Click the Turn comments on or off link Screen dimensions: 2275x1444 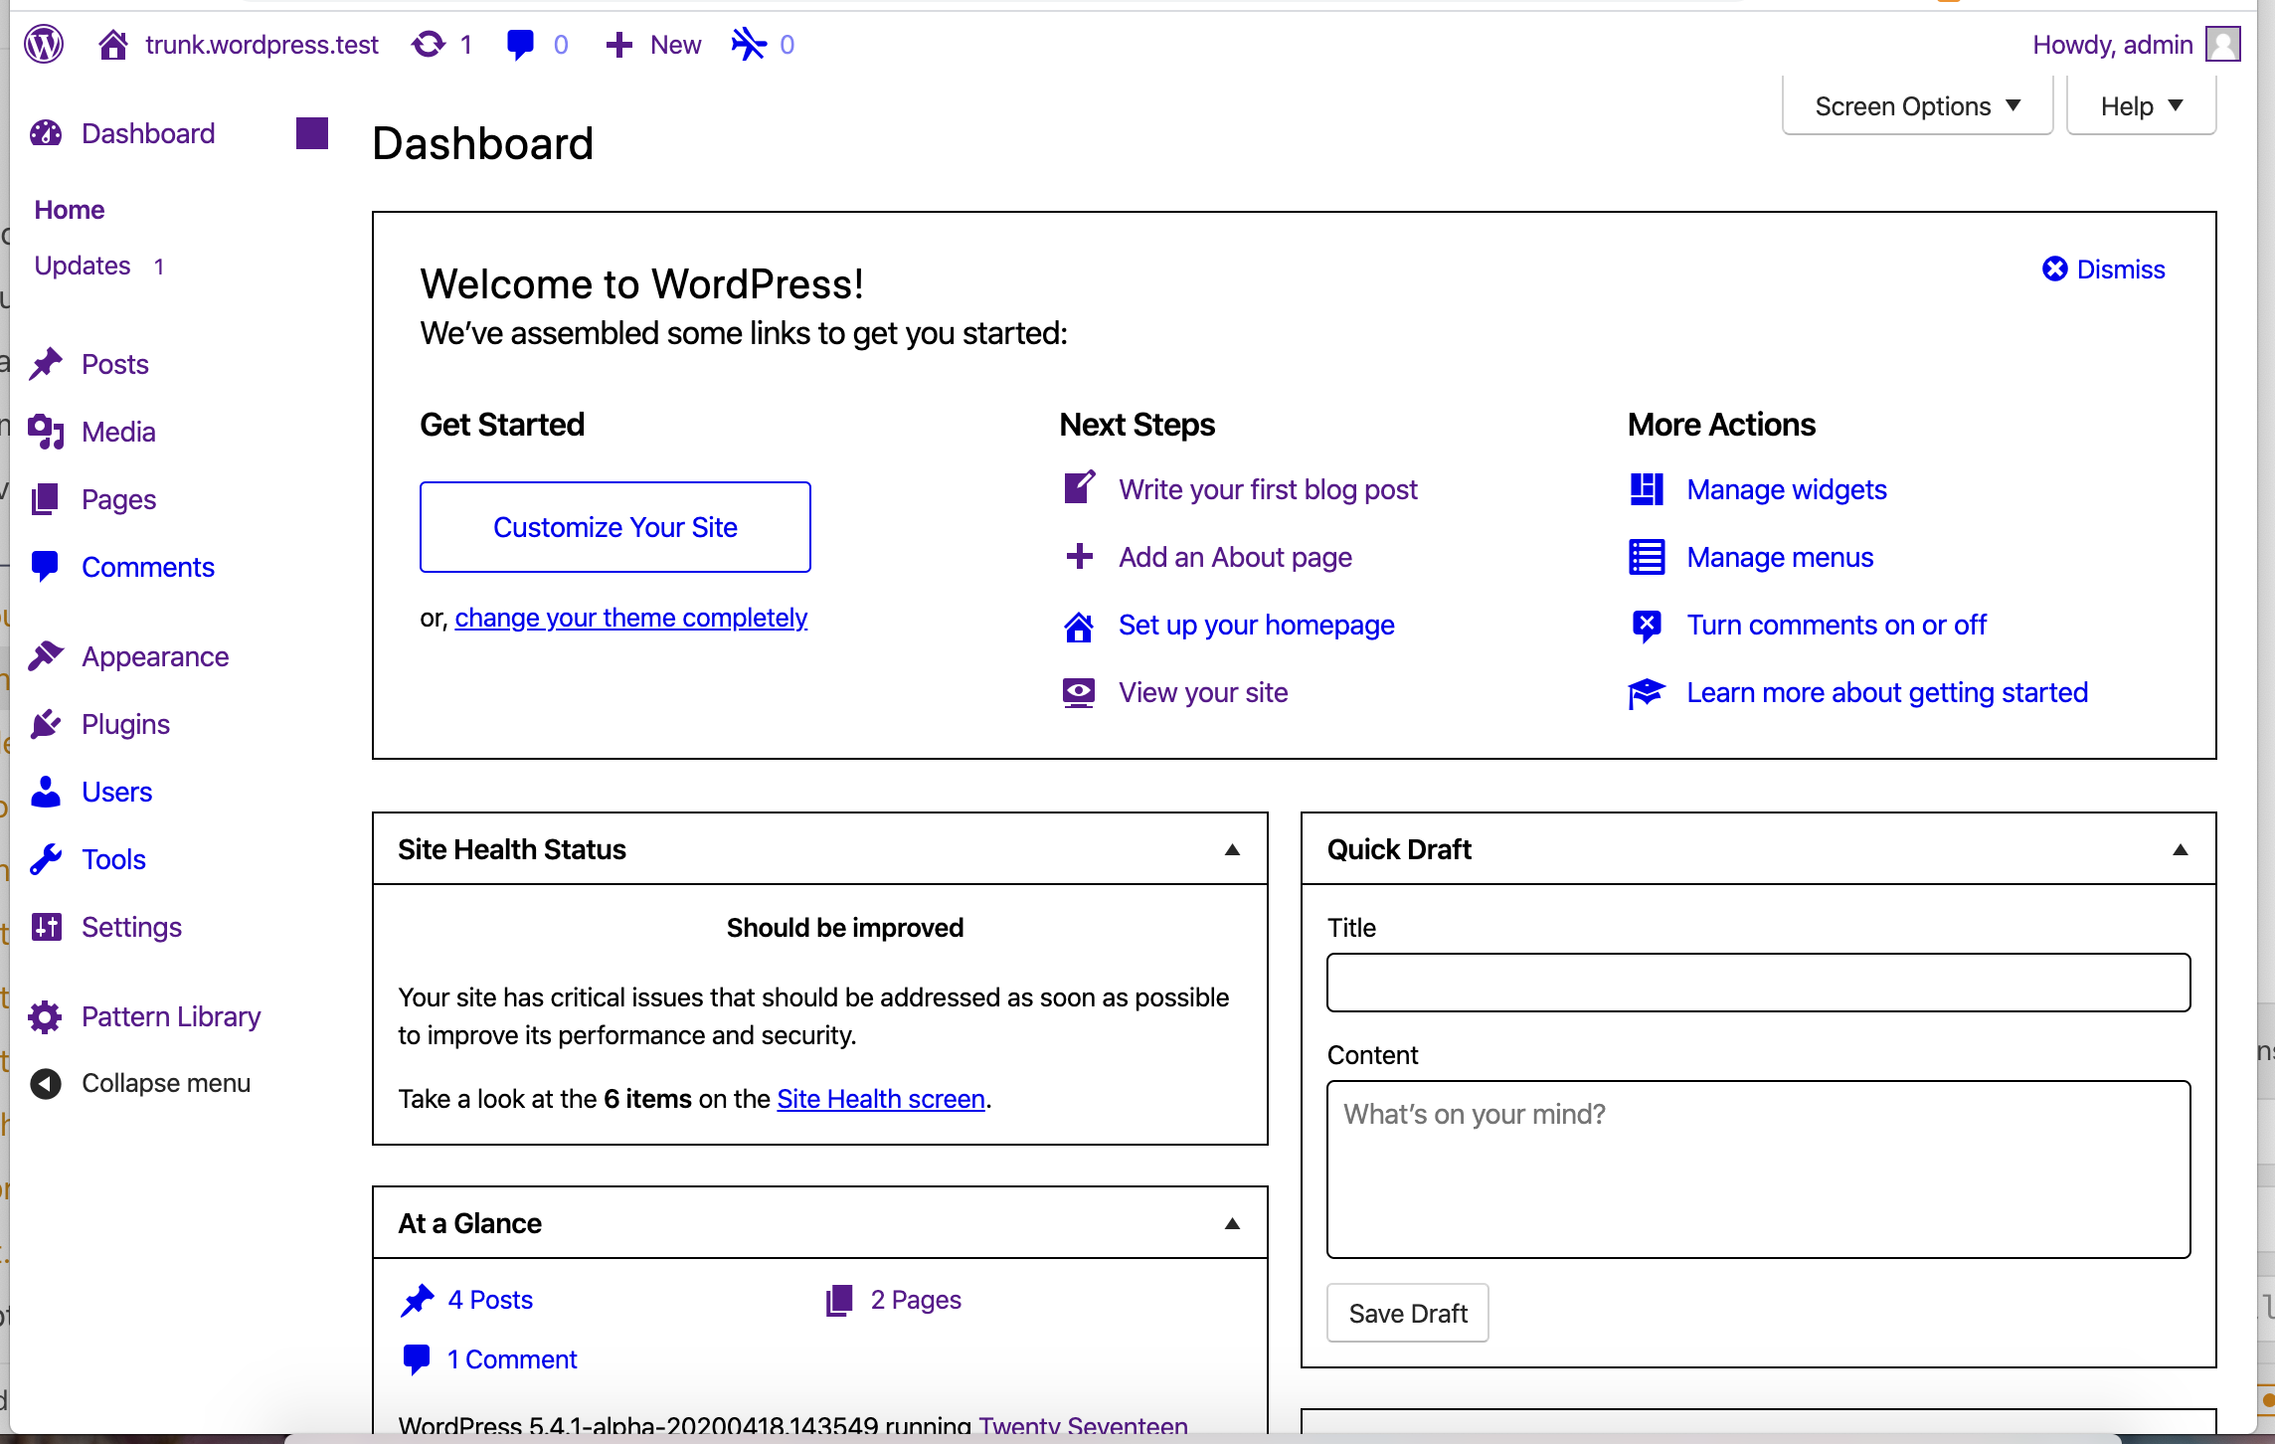click(x=1837, y=625)
